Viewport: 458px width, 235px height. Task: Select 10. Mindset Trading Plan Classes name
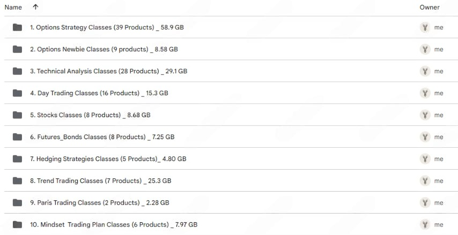point(113,225)
